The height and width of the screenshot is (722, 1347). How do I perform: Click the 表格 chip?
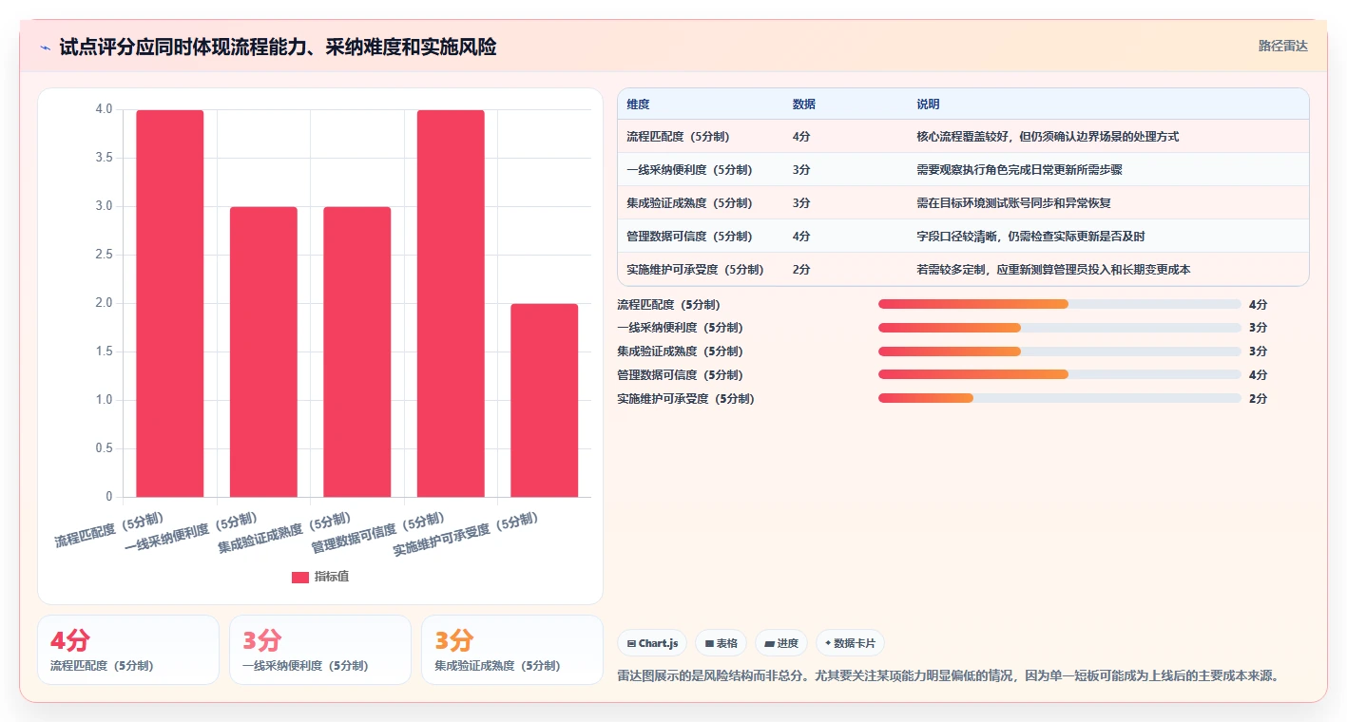click(721, 643)
